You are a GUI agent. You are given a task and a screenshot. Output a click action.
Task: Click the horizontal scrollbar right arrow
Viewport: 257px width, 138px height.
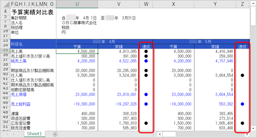[x=247, y=134]
